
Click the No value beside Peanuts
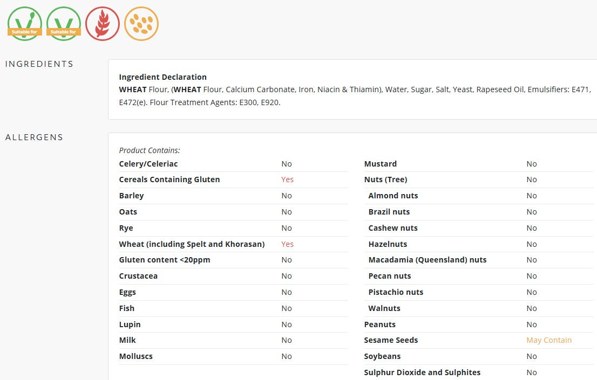click(x=532, y=324)
